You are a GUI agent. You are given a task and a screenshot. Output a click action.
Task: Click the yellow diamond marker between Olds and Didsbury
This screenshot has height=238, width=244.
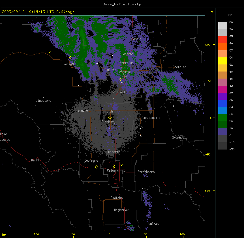click(x=110, y=118)
